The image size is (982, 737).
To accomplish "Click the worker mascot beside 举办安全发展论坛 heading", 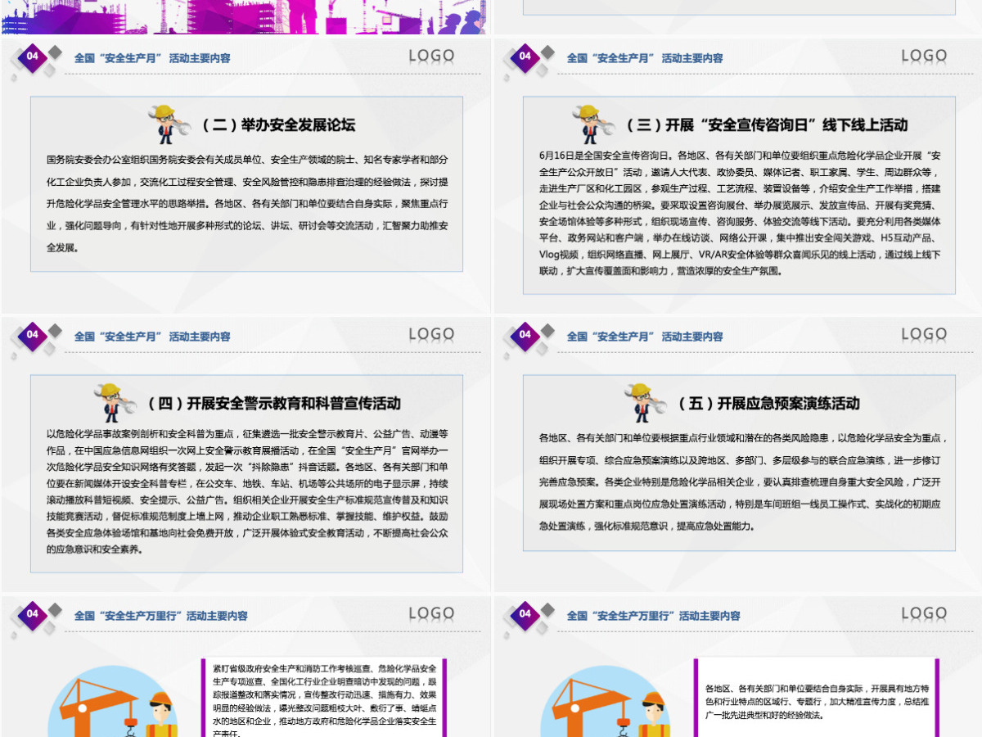I will (x=170, y=124).
